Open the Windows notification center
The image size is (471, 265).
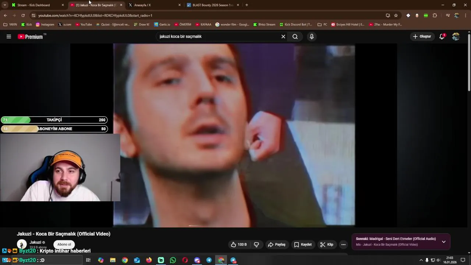click(x=463, y=260)
